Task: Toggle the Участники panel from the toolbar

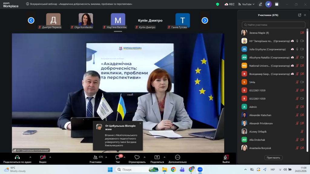Action: pos(96,158)
